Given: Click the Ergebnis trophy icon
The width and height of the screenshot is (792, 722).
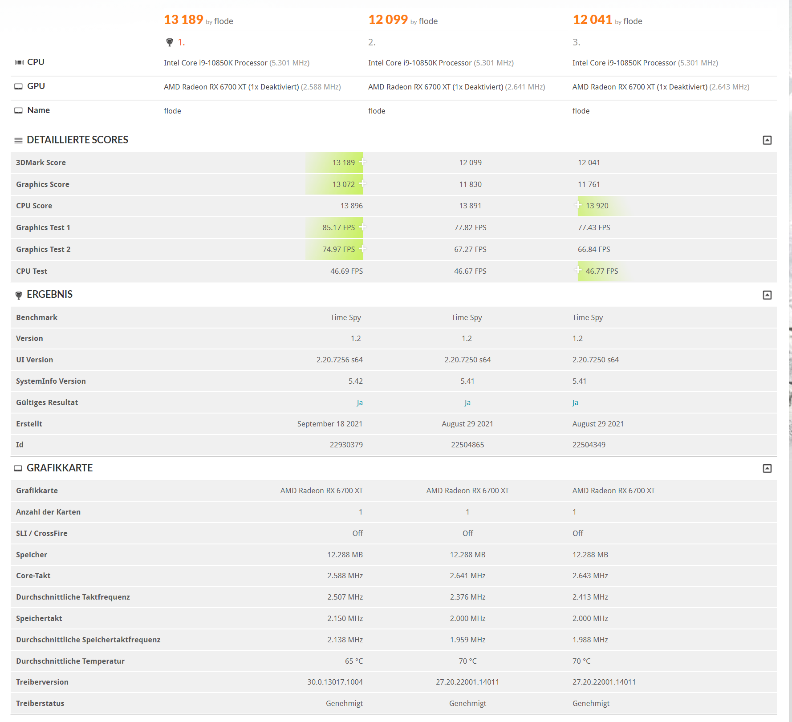Looking at the screenshot, I should click(19, 295).
